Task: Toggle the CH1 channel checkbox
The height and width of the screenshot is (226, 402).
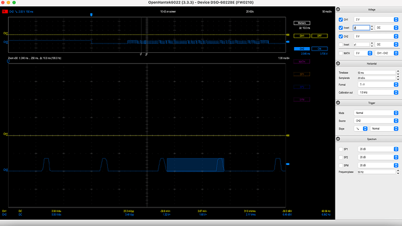Action: coord(341,19)
